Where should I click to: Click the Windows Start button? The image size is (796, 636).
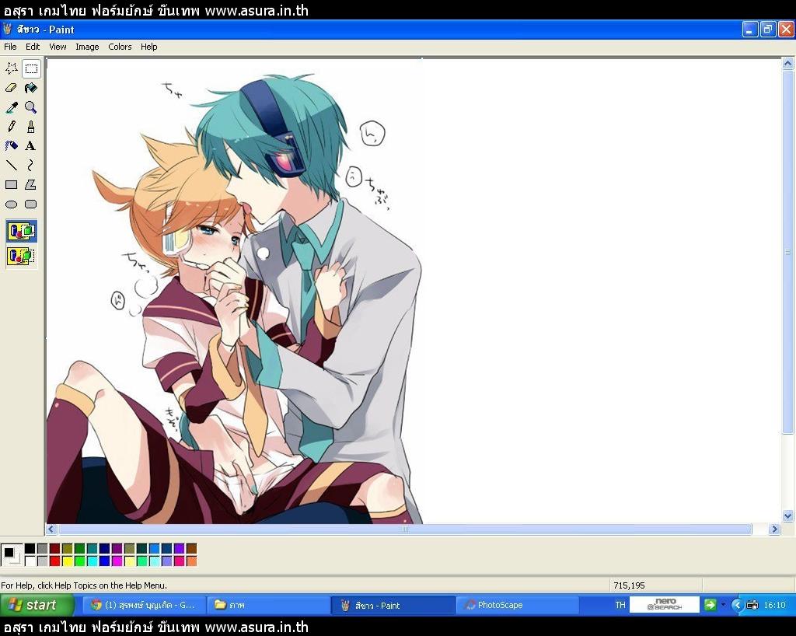click(x=37, y=605)
